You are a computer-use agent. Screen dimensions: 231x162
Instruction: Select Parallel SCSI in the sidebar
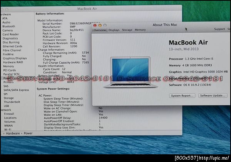[x=11, y=74]
